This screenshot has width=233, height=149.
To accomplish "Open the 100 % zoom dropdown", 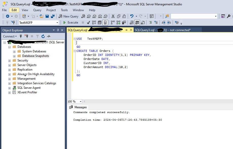I will [x=81, y=101].
